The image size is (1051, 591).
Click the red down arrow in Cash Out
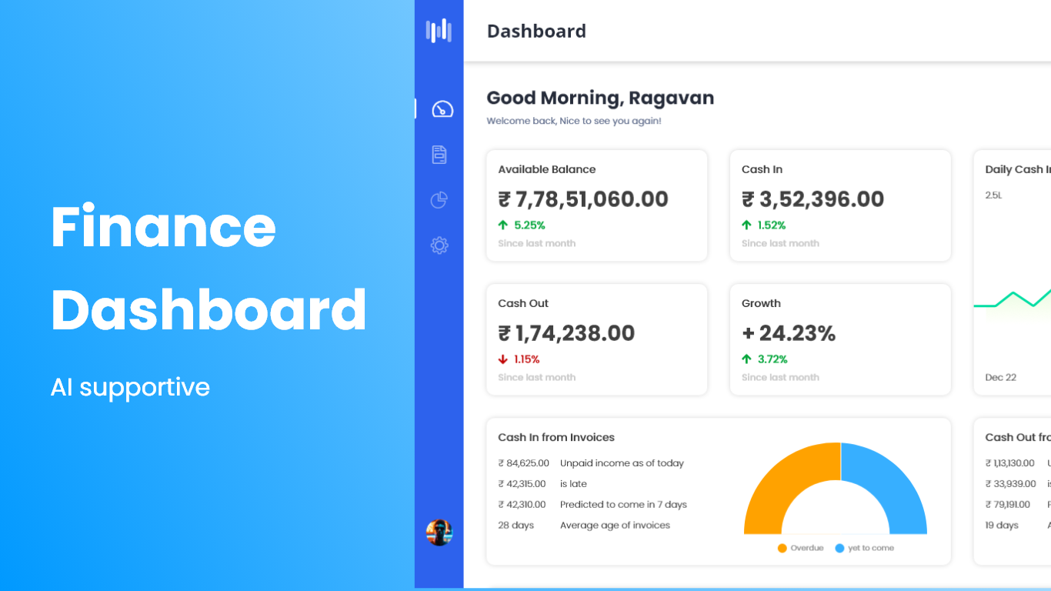tap(503, 359)
